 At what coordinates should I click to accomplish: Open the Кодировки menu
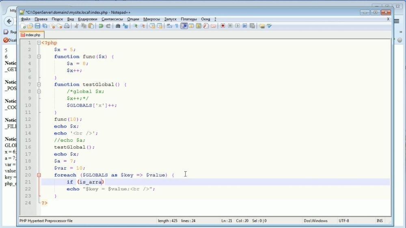tap(88, 19)
